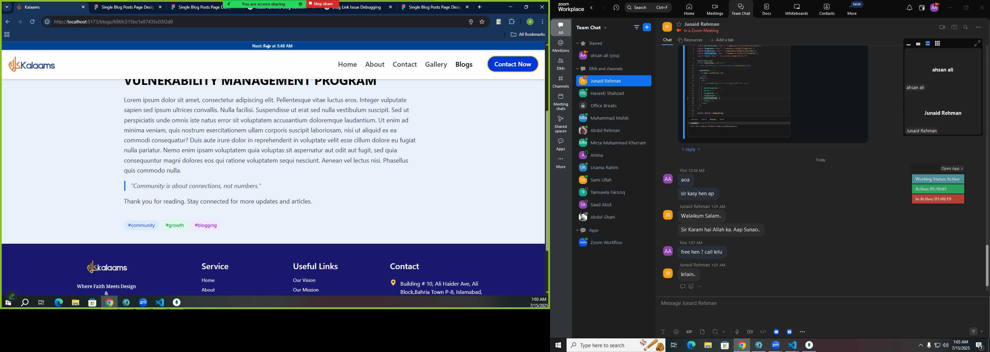Expand the '1 reply' thread

tap(691, 150)
